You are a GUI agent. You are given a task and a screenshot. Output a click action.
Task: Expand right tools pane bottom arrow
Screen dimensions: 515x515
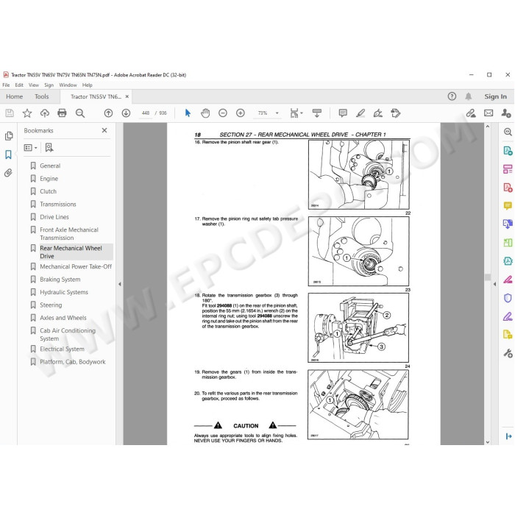[508, 436]
